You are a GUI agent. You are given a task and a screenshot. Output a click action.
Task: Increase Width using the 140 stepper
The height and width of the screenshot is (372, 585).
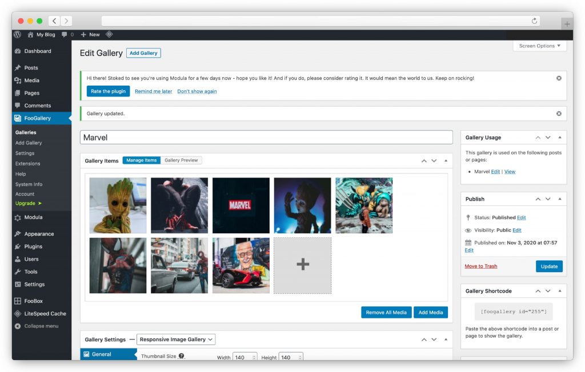tap(253, 355)
